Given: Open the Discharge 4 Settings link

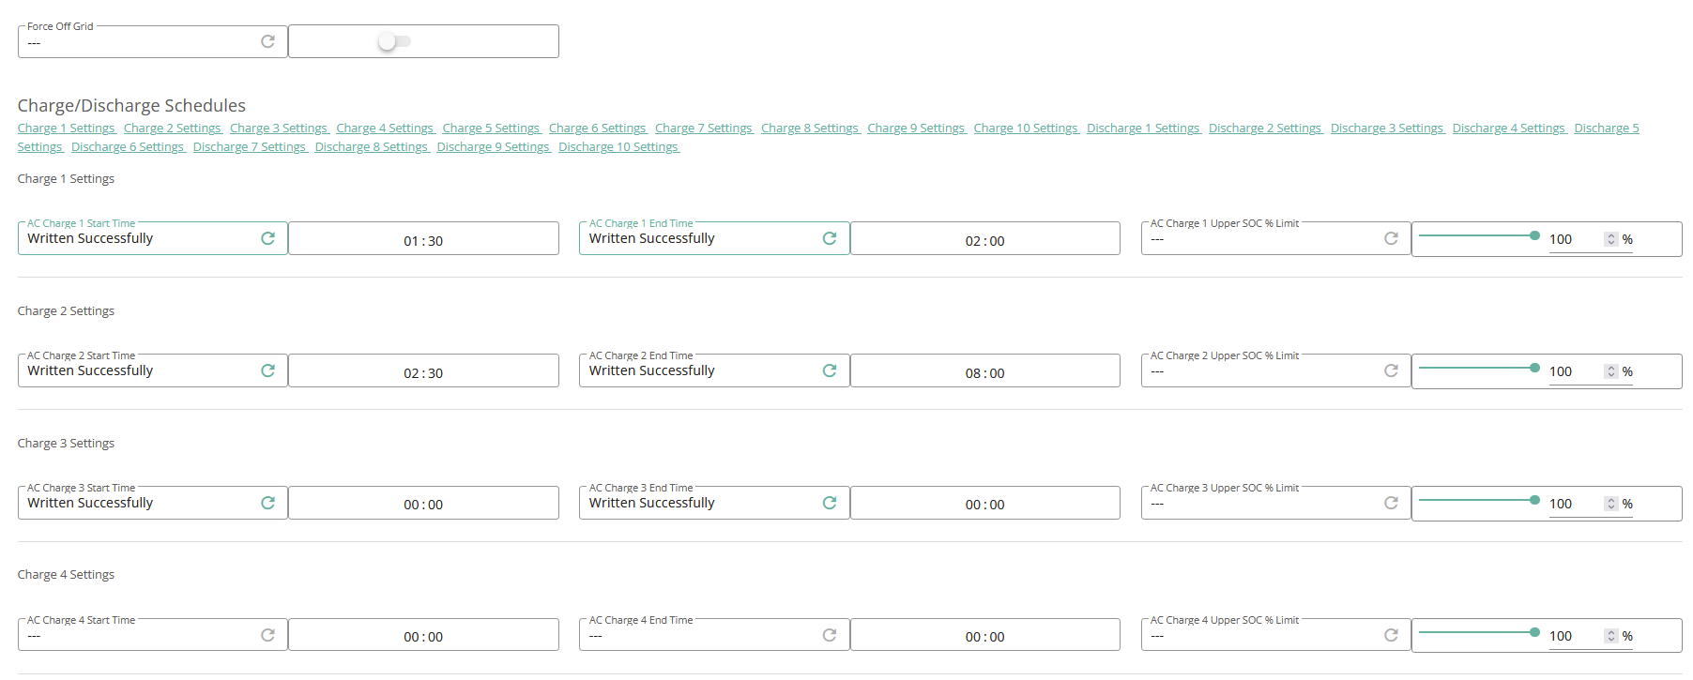Looking at the screenshot, I should [1509, 128].
